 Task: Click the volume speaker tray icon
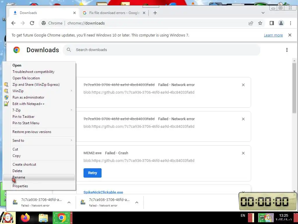tap(268, 218)
